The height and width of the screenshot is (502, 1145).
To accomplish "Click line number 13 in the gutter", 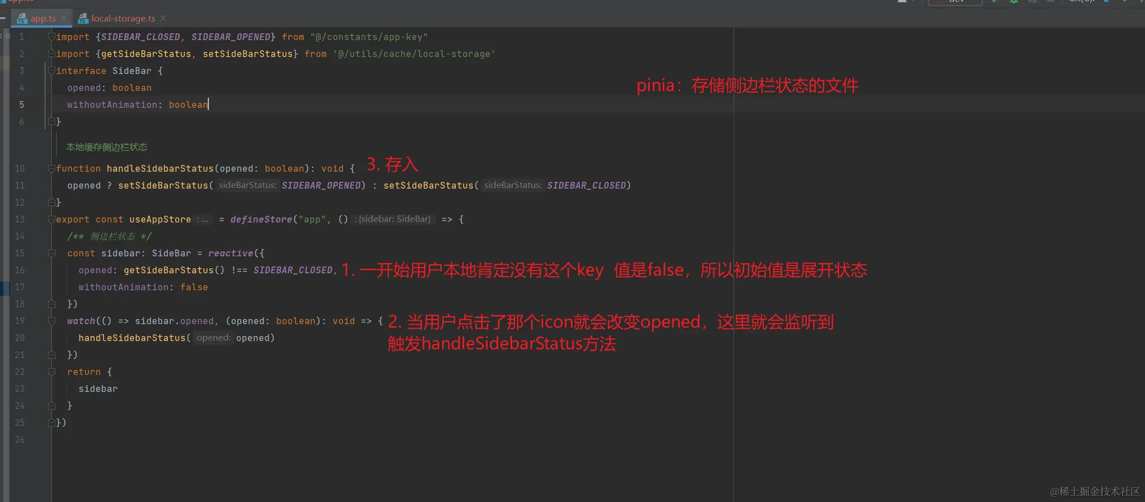I will coord(20,219).
